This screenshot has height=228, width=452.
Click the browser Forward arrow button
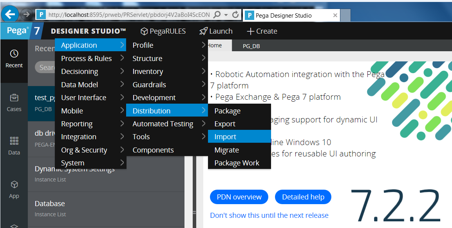pos(26,14)
